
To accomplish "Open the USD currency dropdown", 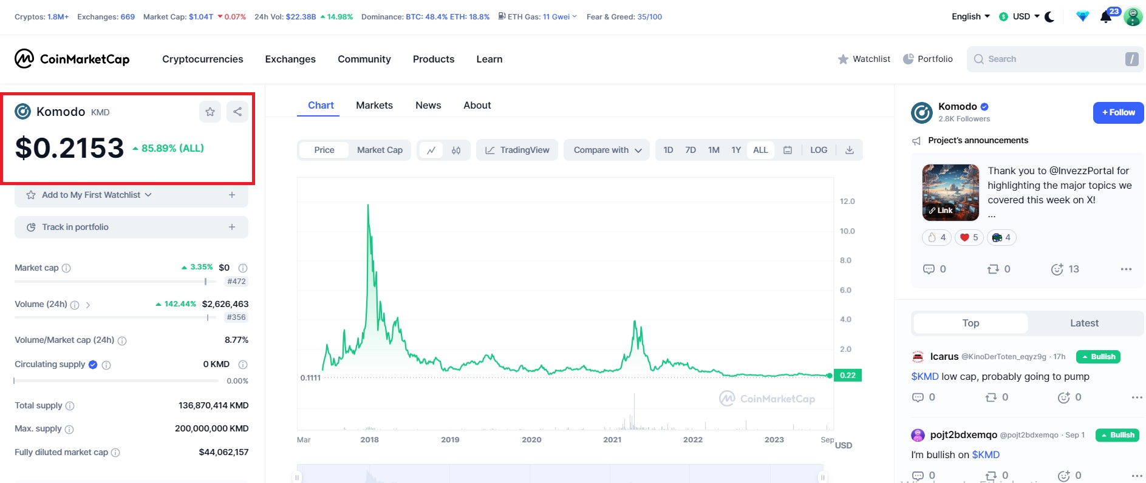I will click(x=1020, y=16).
